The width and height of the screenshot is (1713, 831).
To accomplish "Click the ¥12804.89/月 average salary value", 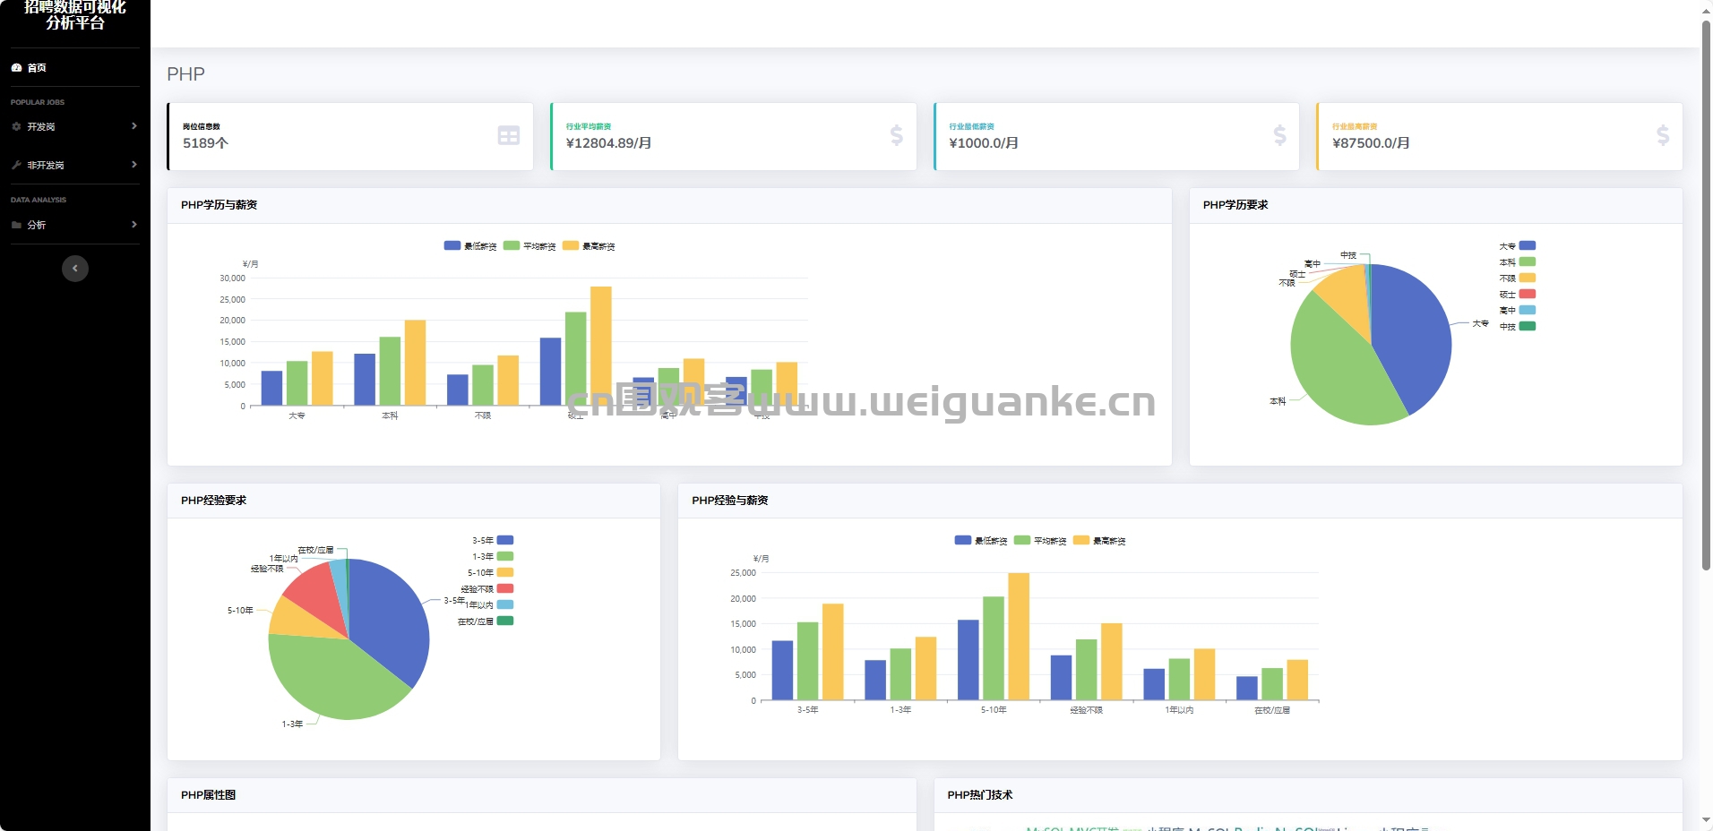I will tap(608, 142).
